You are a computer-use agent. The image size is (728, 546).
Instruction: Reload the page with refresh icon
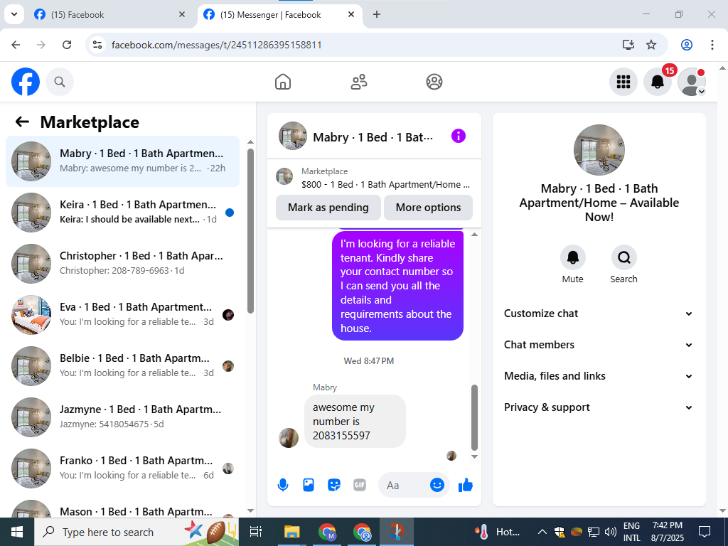tap(67, 45)
